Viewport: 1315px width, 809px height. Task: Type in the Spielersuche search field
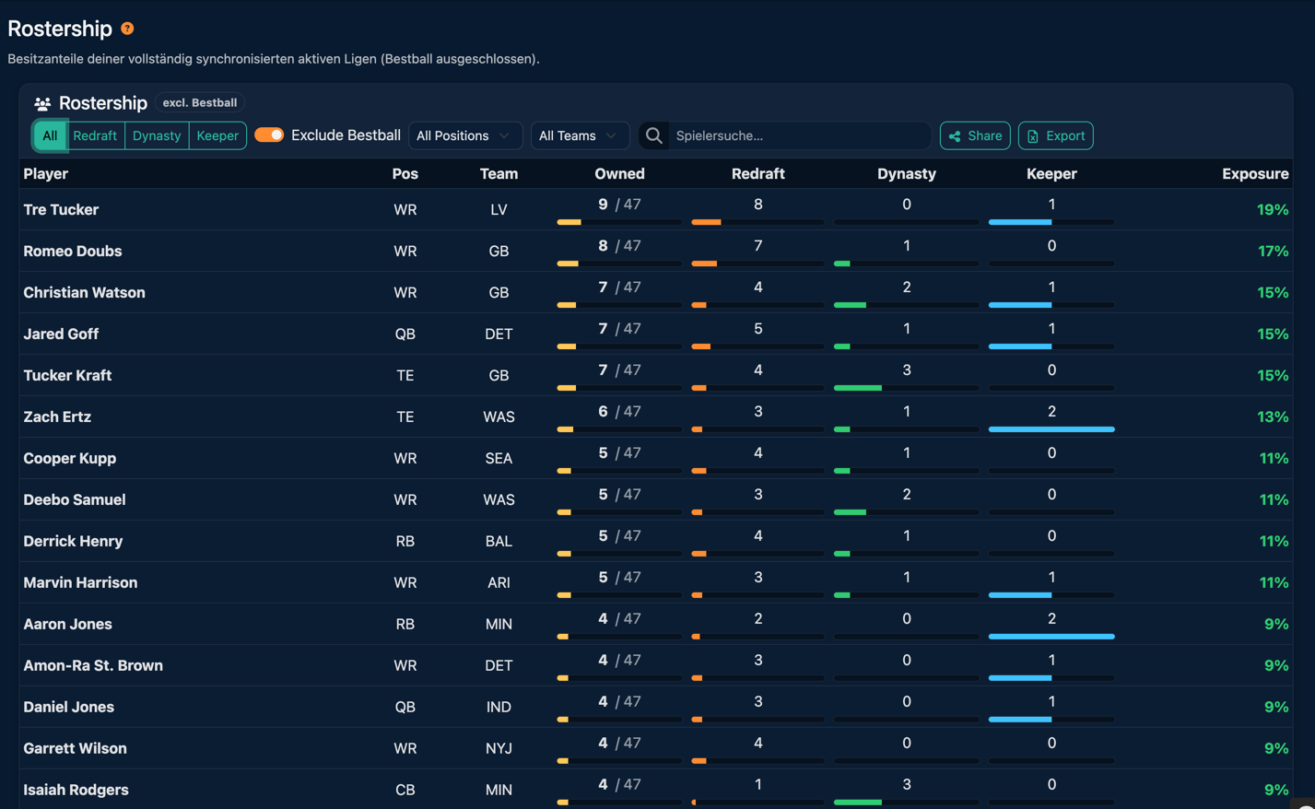[x=797, y=135]
